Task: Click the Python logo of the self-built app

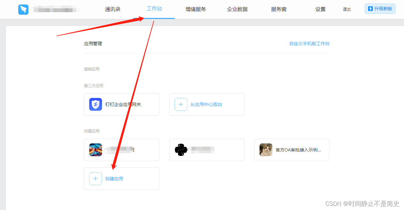Action: 180,149
